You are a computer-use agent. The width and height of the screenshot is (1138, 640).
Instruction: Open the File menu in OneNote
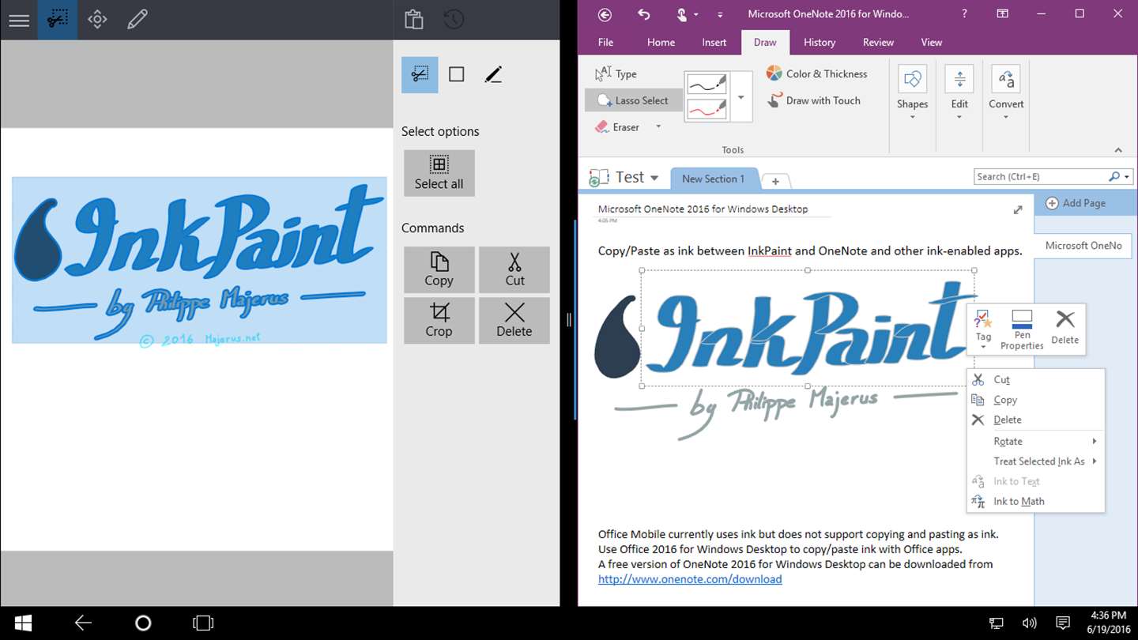(x=605, y=43)
